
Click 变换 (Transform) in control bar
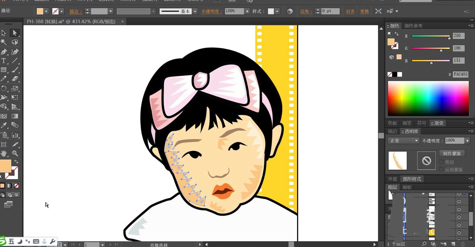(x=365, y=11)
